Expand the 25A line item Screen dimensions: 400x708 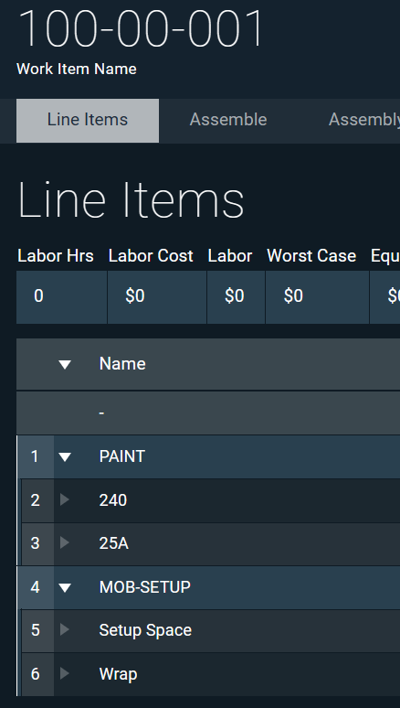pyautogui.click(x=65, y=542)
